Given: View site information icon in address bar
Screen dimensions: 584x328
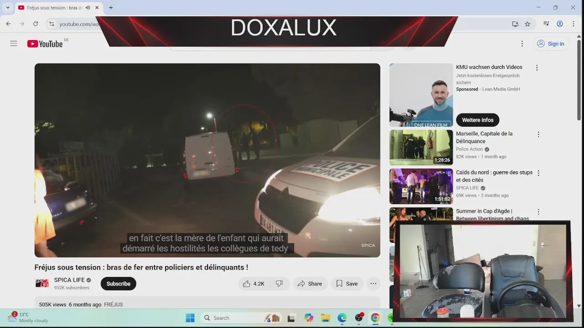Looking at the screenshot, I should 52,24.
